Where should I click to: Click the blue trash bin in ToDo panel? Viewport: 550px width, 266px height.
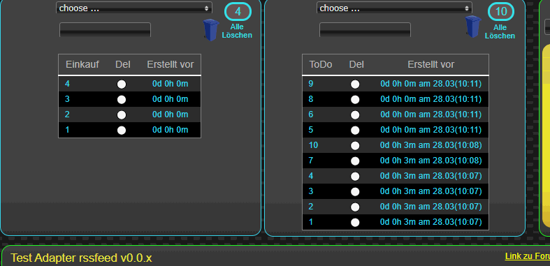coord(473,27)
